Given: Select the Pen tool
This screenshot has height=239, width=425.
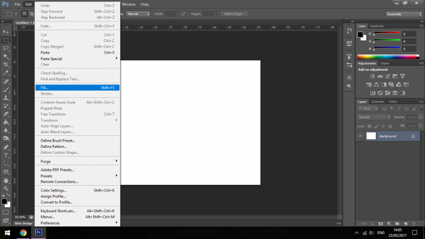Looking at the screenshot, I should click(x=6, y=147).
